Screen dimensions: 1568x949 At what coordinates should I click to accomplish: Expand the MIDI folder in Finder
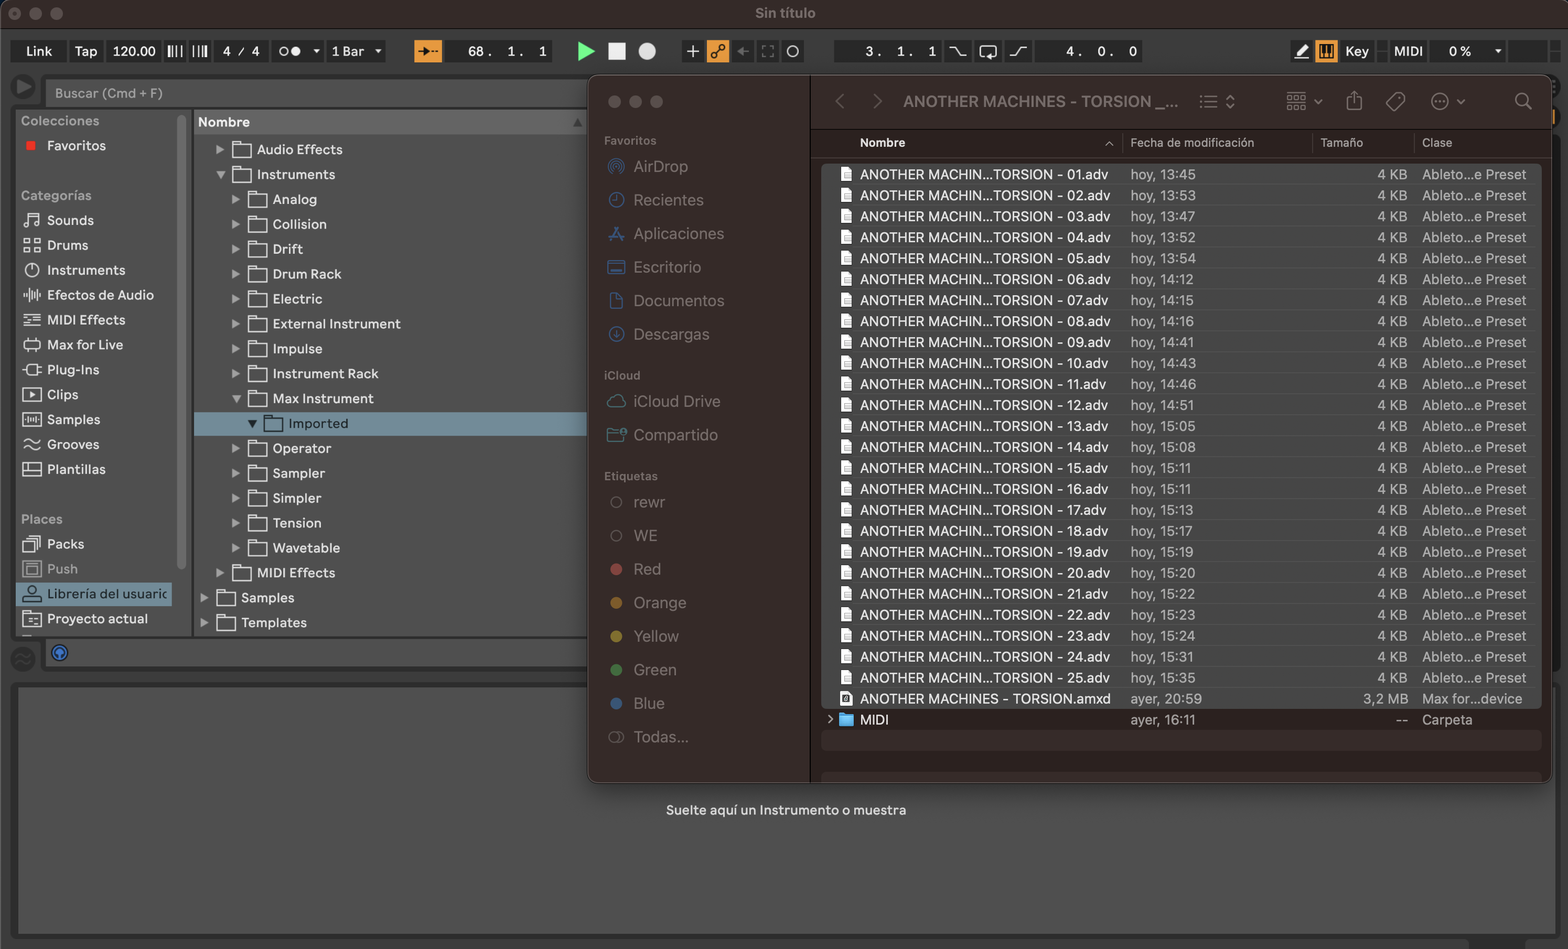tap(831, 719)
